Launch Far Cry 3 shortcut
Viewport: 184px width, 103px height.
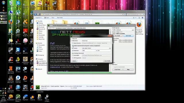click(x=18, y=69)
